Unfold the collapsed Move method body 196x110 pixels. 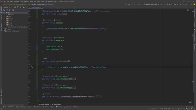coord(99,97)
